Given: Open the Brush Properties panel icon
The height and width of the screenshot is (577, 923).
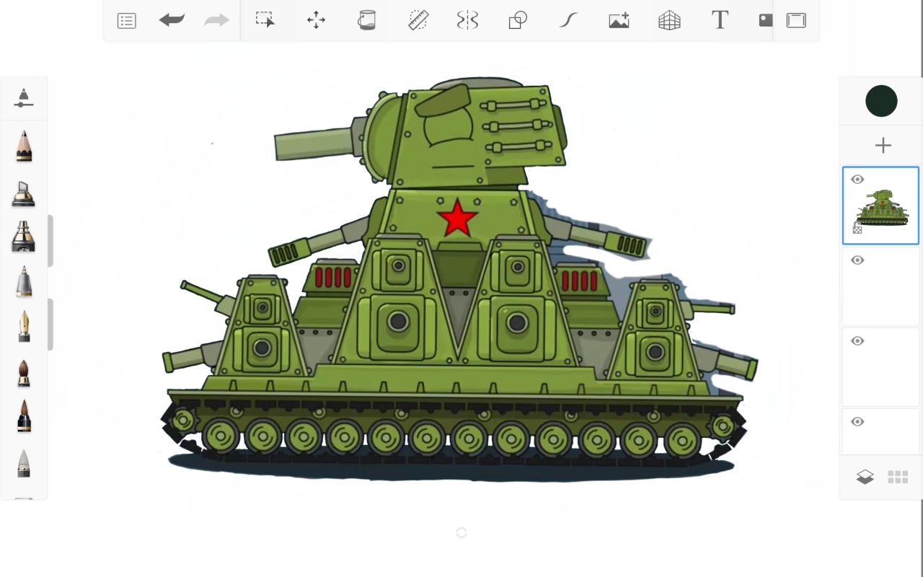Looking at the screenshot, I should coord(24,98).
